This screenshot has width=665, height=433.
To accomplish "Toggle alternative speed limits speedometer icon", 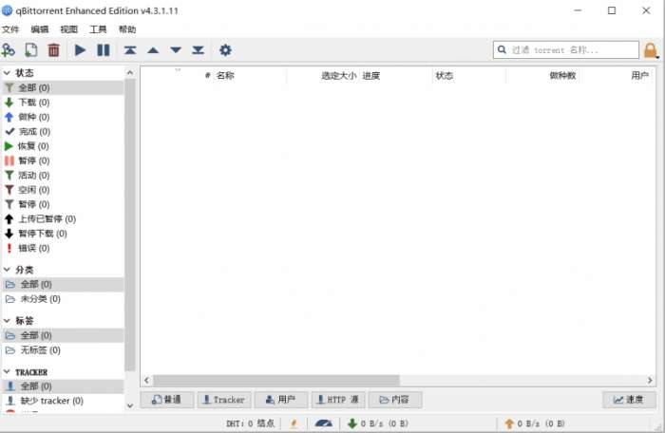I will tap(324, 424).
